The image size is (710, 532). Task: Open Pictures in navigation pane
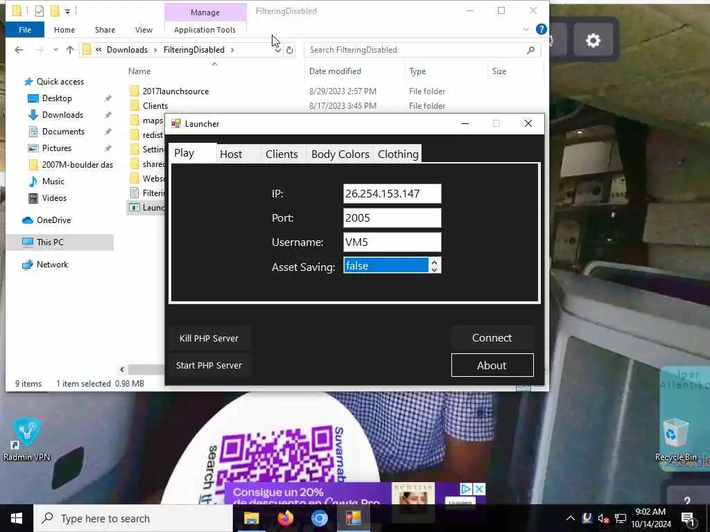coord(56,148)
